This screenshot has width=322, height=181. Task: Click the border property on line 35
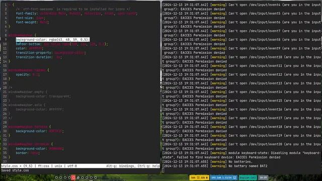[x=22, y=153]
